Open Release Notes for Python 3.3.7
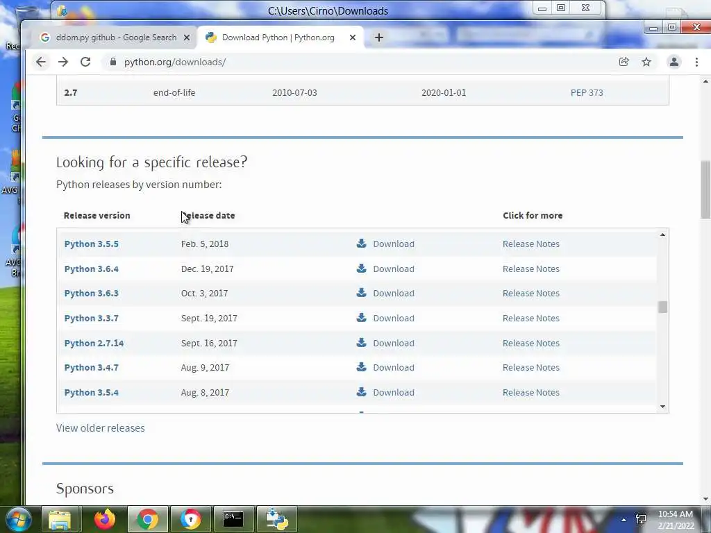This screenshot has height=533, width=711. [531, 318]
